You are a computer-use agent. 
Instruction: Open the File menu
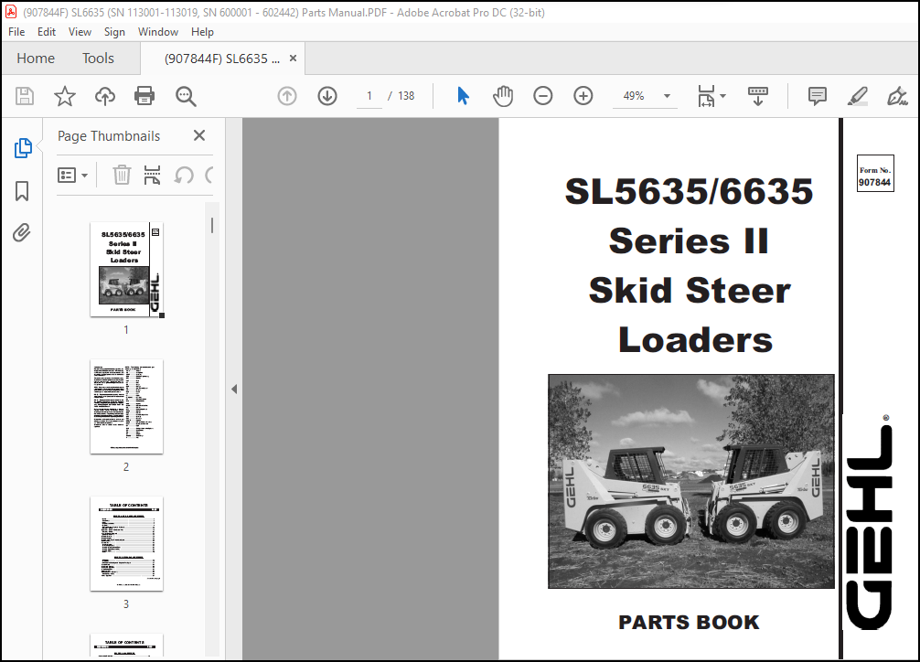point(16,32)
